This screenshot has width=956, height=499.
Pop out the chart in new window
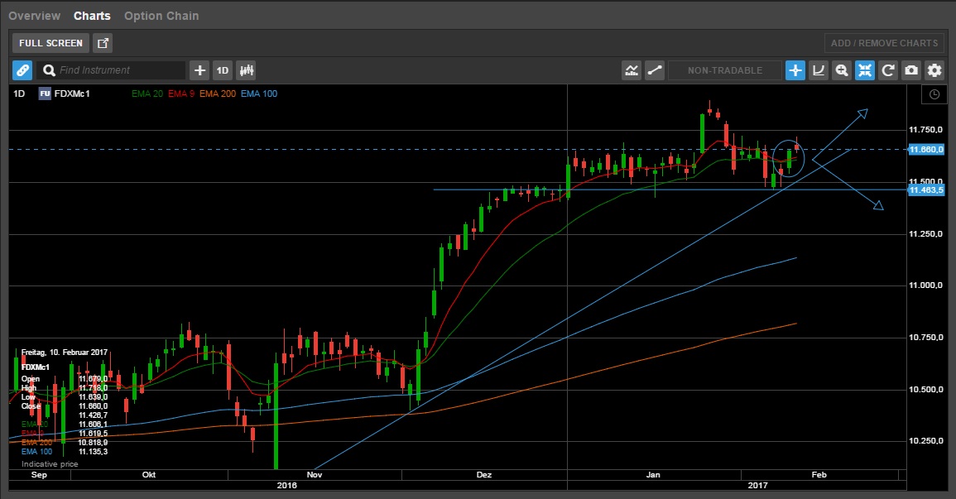pyautogui.click(x=103, y=43)
